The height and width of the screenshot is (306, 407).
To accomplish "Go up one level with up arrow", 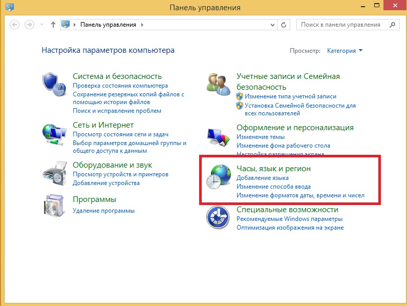I will pos(53,25).
